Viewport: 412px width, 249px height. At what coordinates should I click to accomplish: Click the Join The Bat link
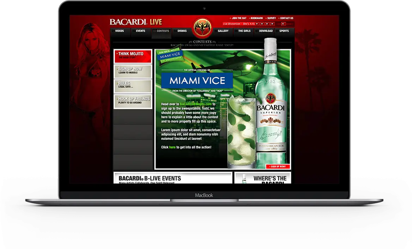pos(239,18)
